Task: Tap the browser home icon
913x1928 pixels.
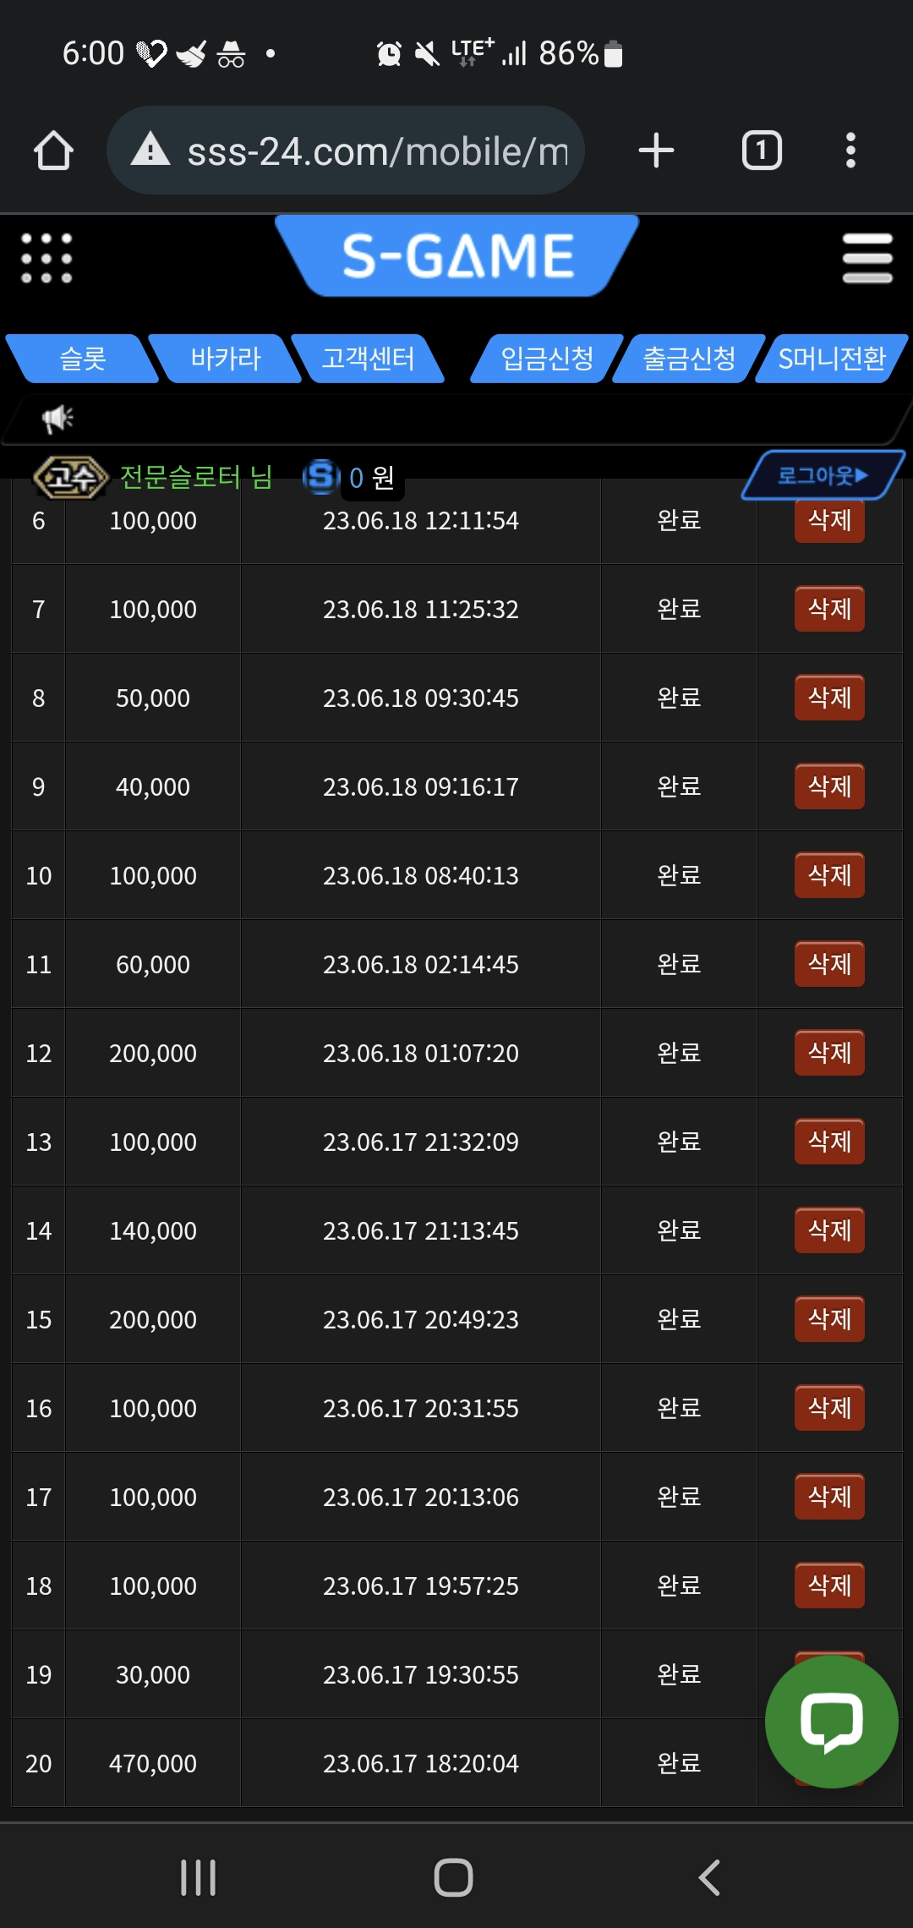Action: [x=53, y=151]
